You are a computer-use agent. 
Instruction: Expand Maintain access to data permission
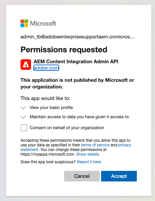tap(23, 117)
